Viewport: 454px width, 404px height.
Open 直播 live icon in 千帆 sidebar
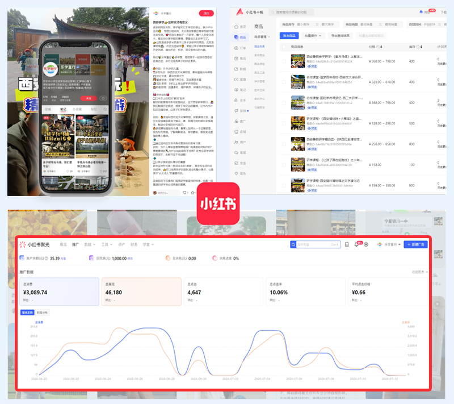pyautogui.click(x=236, y=80)
